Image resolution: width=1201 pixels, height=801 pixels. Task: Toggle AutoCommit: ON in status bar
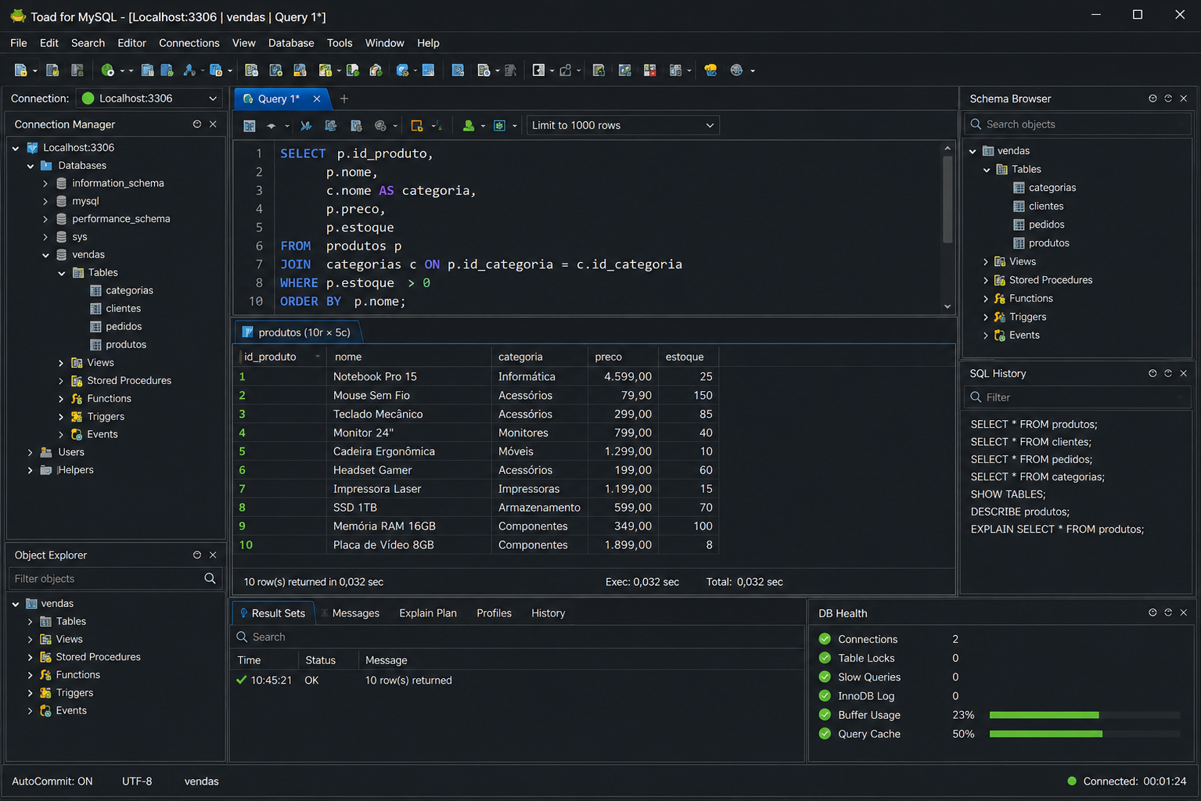click(52, 781)
